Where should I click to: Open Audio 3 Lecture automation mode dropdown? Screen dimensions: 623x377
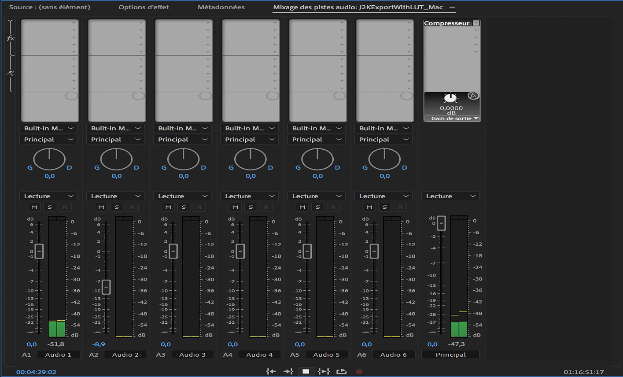pyautogui.click(x=182, y=196)
